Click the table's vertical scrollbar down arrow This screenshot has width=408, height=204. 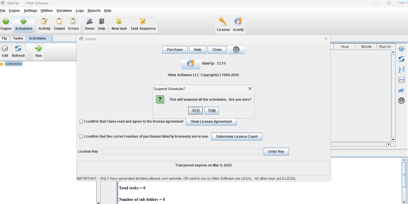(393, 140)
